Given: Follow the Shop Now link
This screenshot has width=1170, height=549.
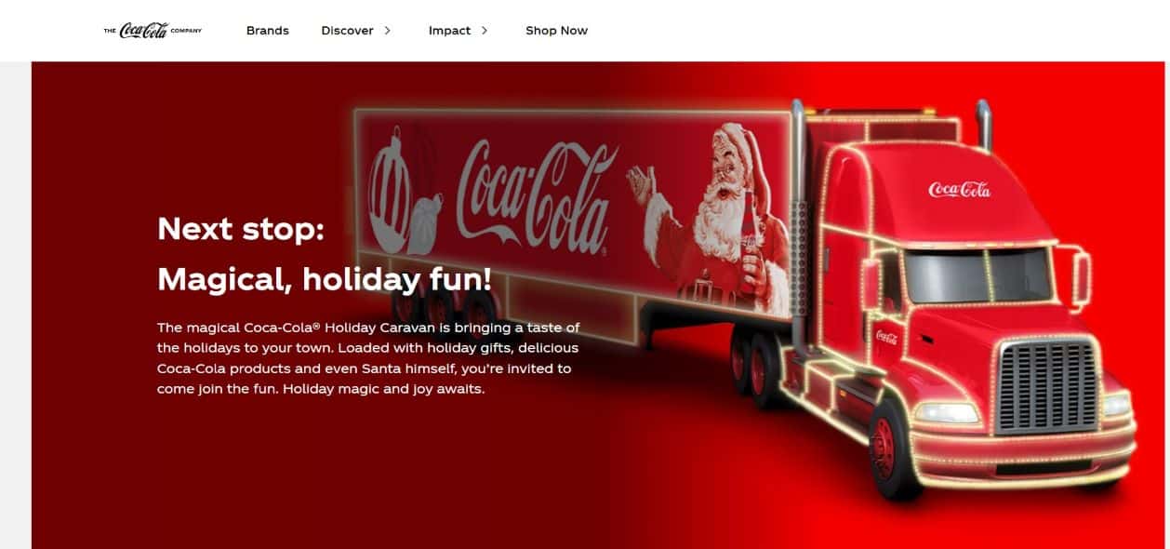Looking at the screenshot, I should pyautogui.click(x=556, y=31).
